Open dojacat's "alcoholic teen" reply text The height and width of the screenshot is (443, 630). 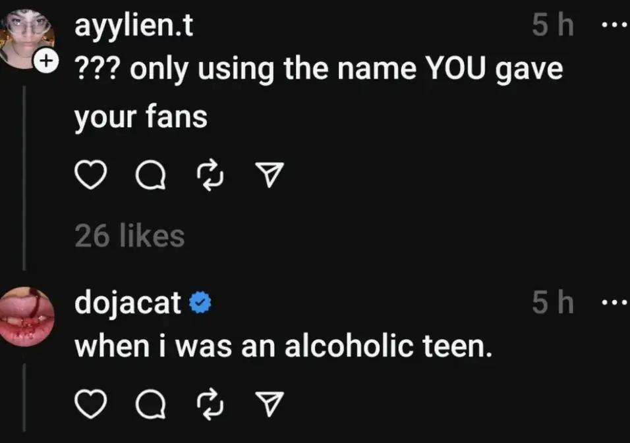[x=283, y=346]
